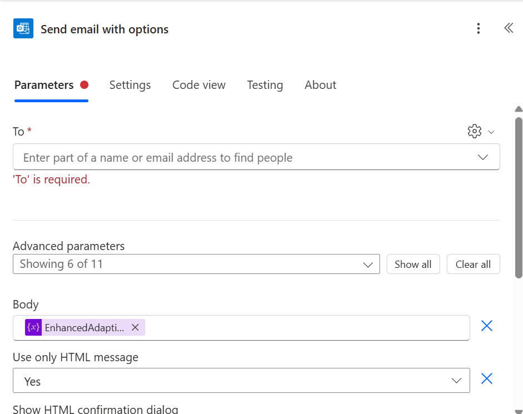Delete the EnhancedAdapti... token from Body
This screenshot has height=414, width=523.
pyautogui.click(x=135, y=327)
